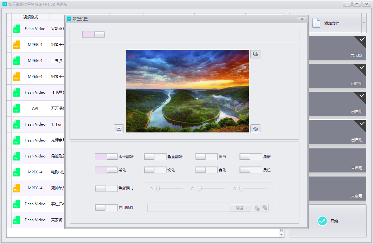Click the R color slider handle
Screen dimensions: 373x244
pos(158,189)
